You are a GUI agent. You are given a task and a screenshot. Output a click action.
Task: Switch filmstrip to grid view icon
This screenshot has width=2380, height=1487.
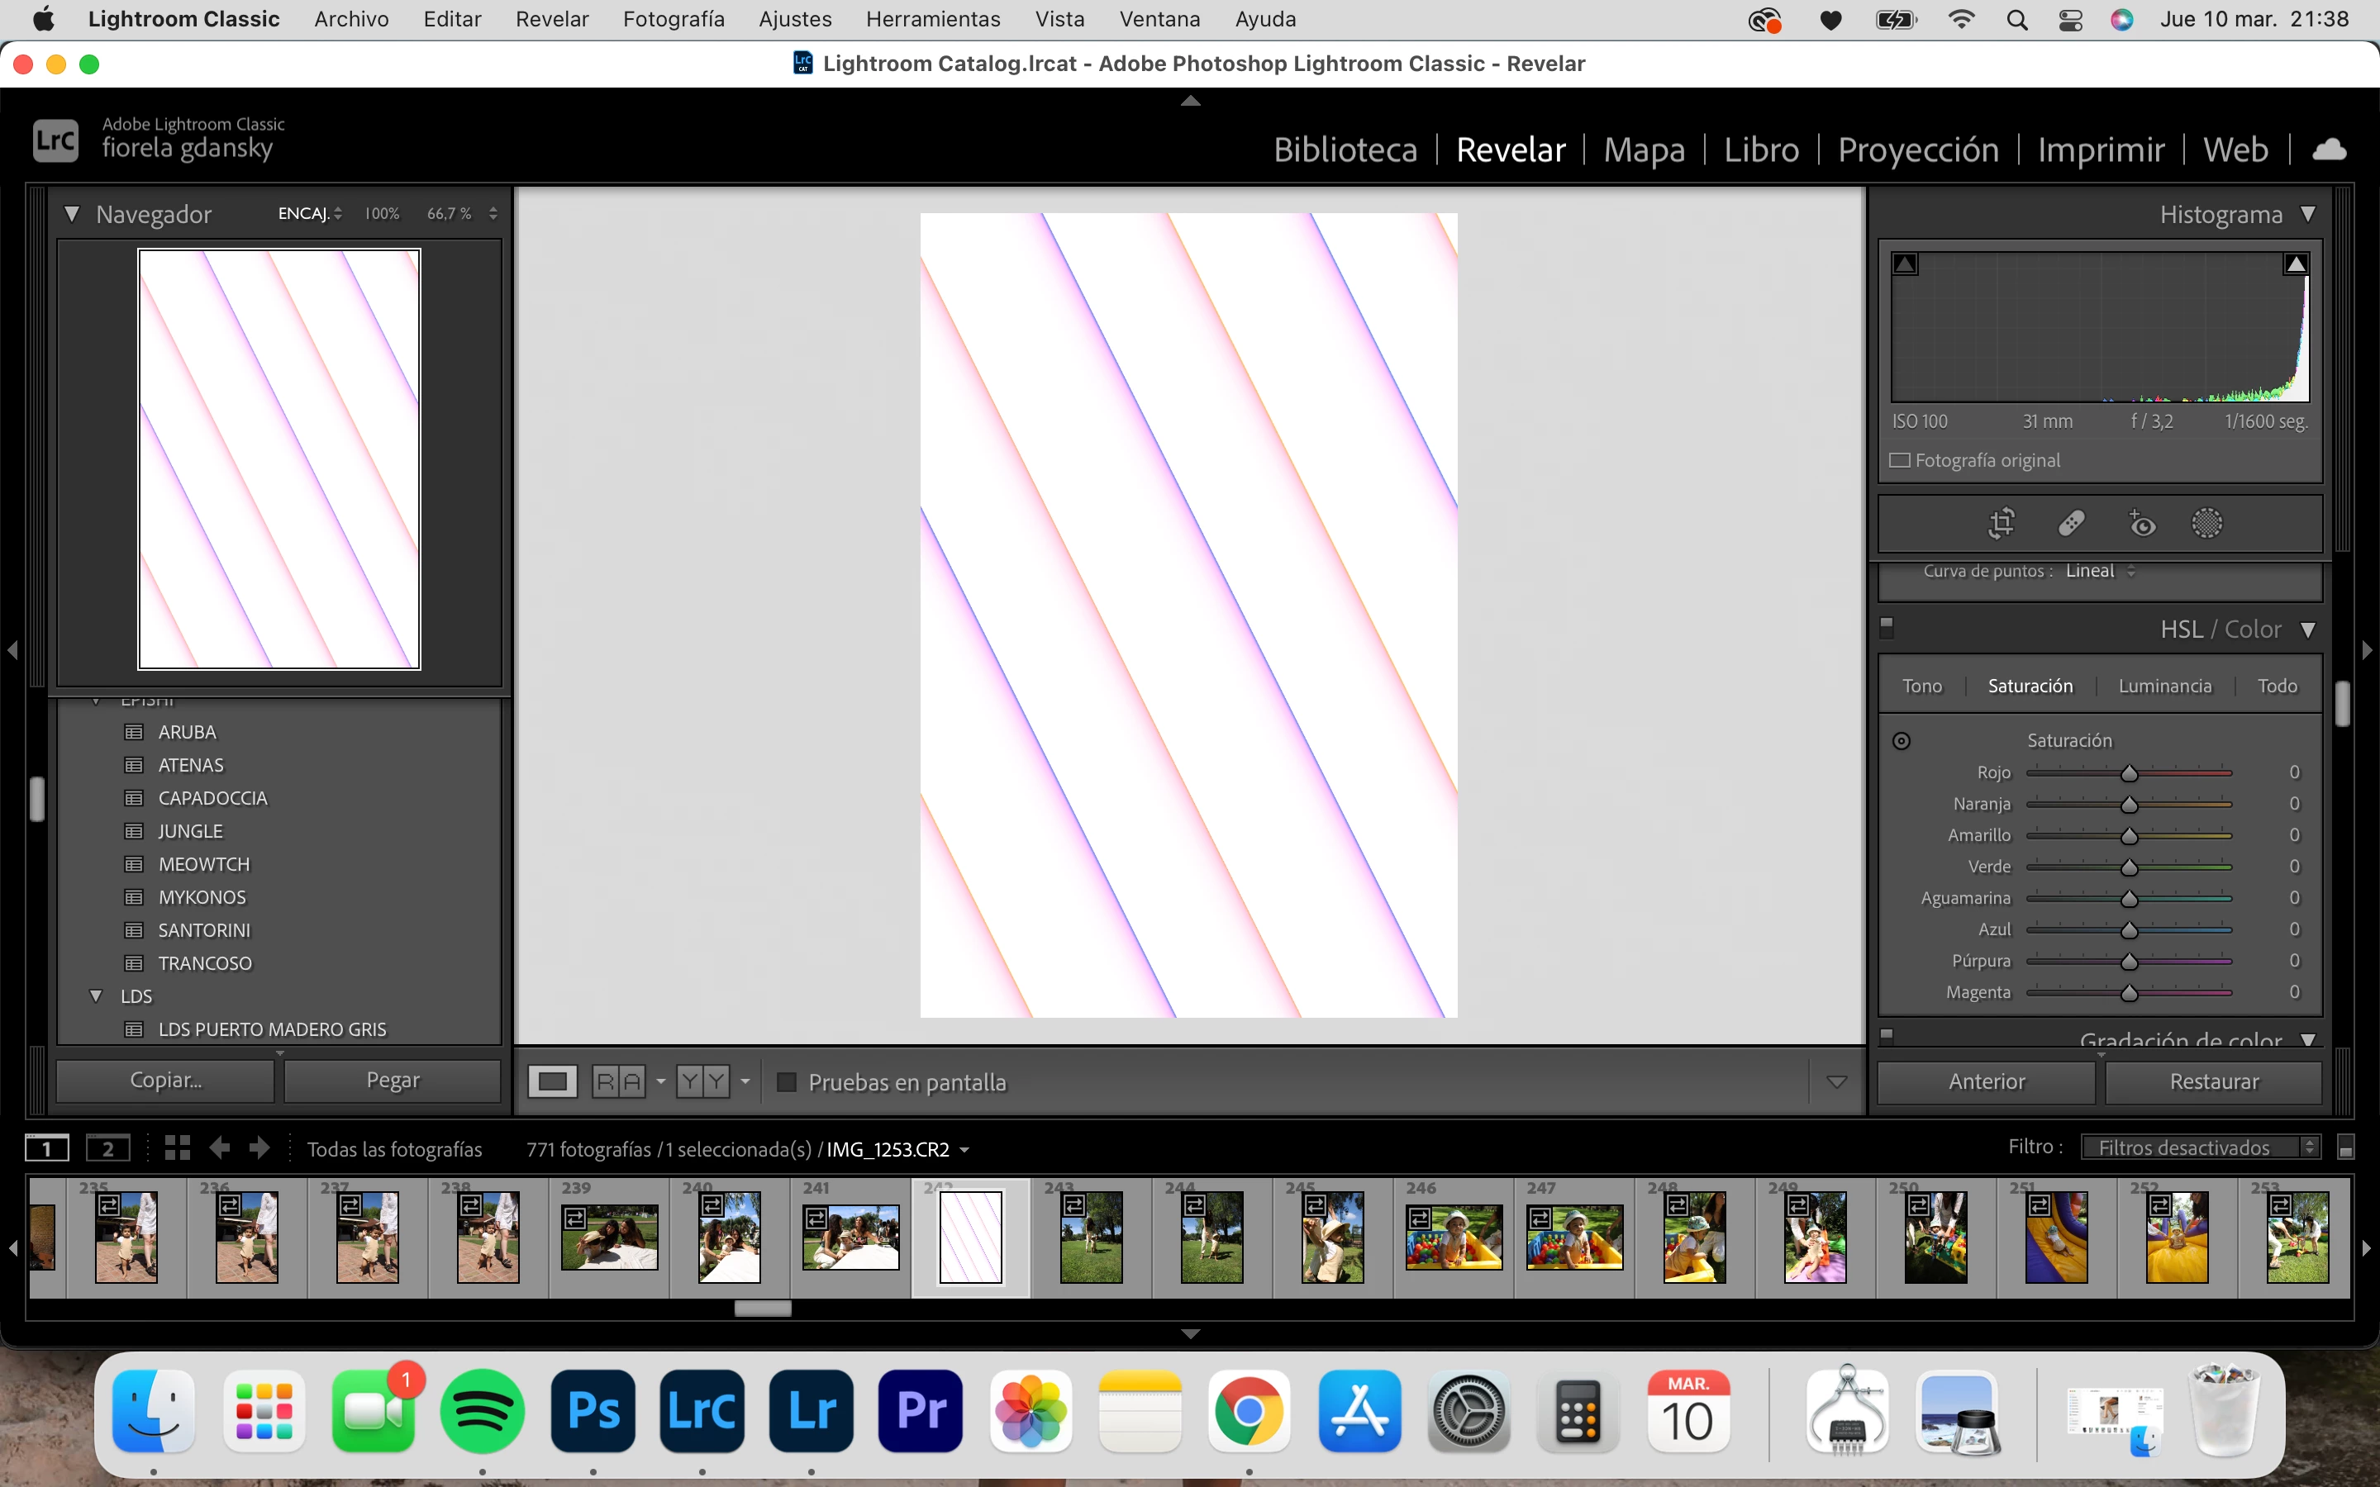pyautogui.click(x=177, y=1147)
